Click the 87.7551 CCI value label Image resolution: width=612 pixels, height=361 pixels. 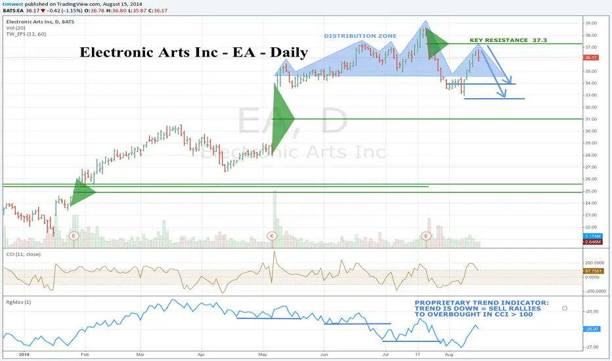pos(593,271)
